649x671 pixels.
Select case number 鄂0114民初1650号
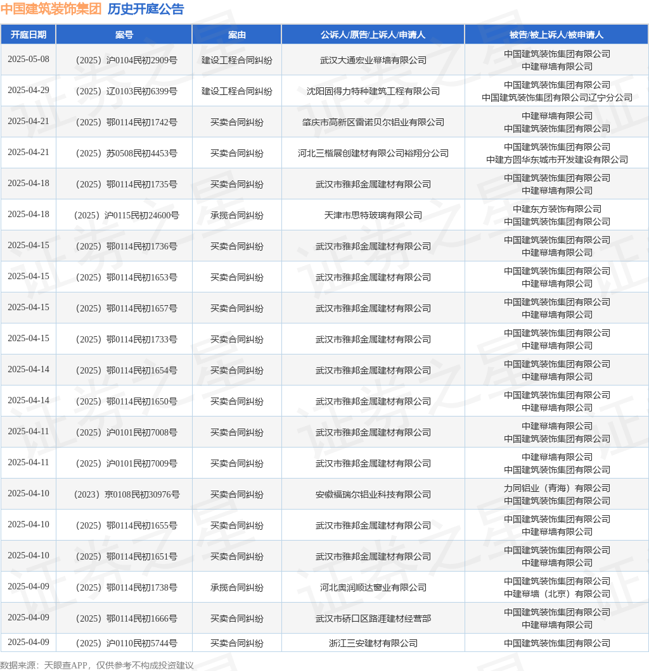pyautogui.click(x=142, y=401)
